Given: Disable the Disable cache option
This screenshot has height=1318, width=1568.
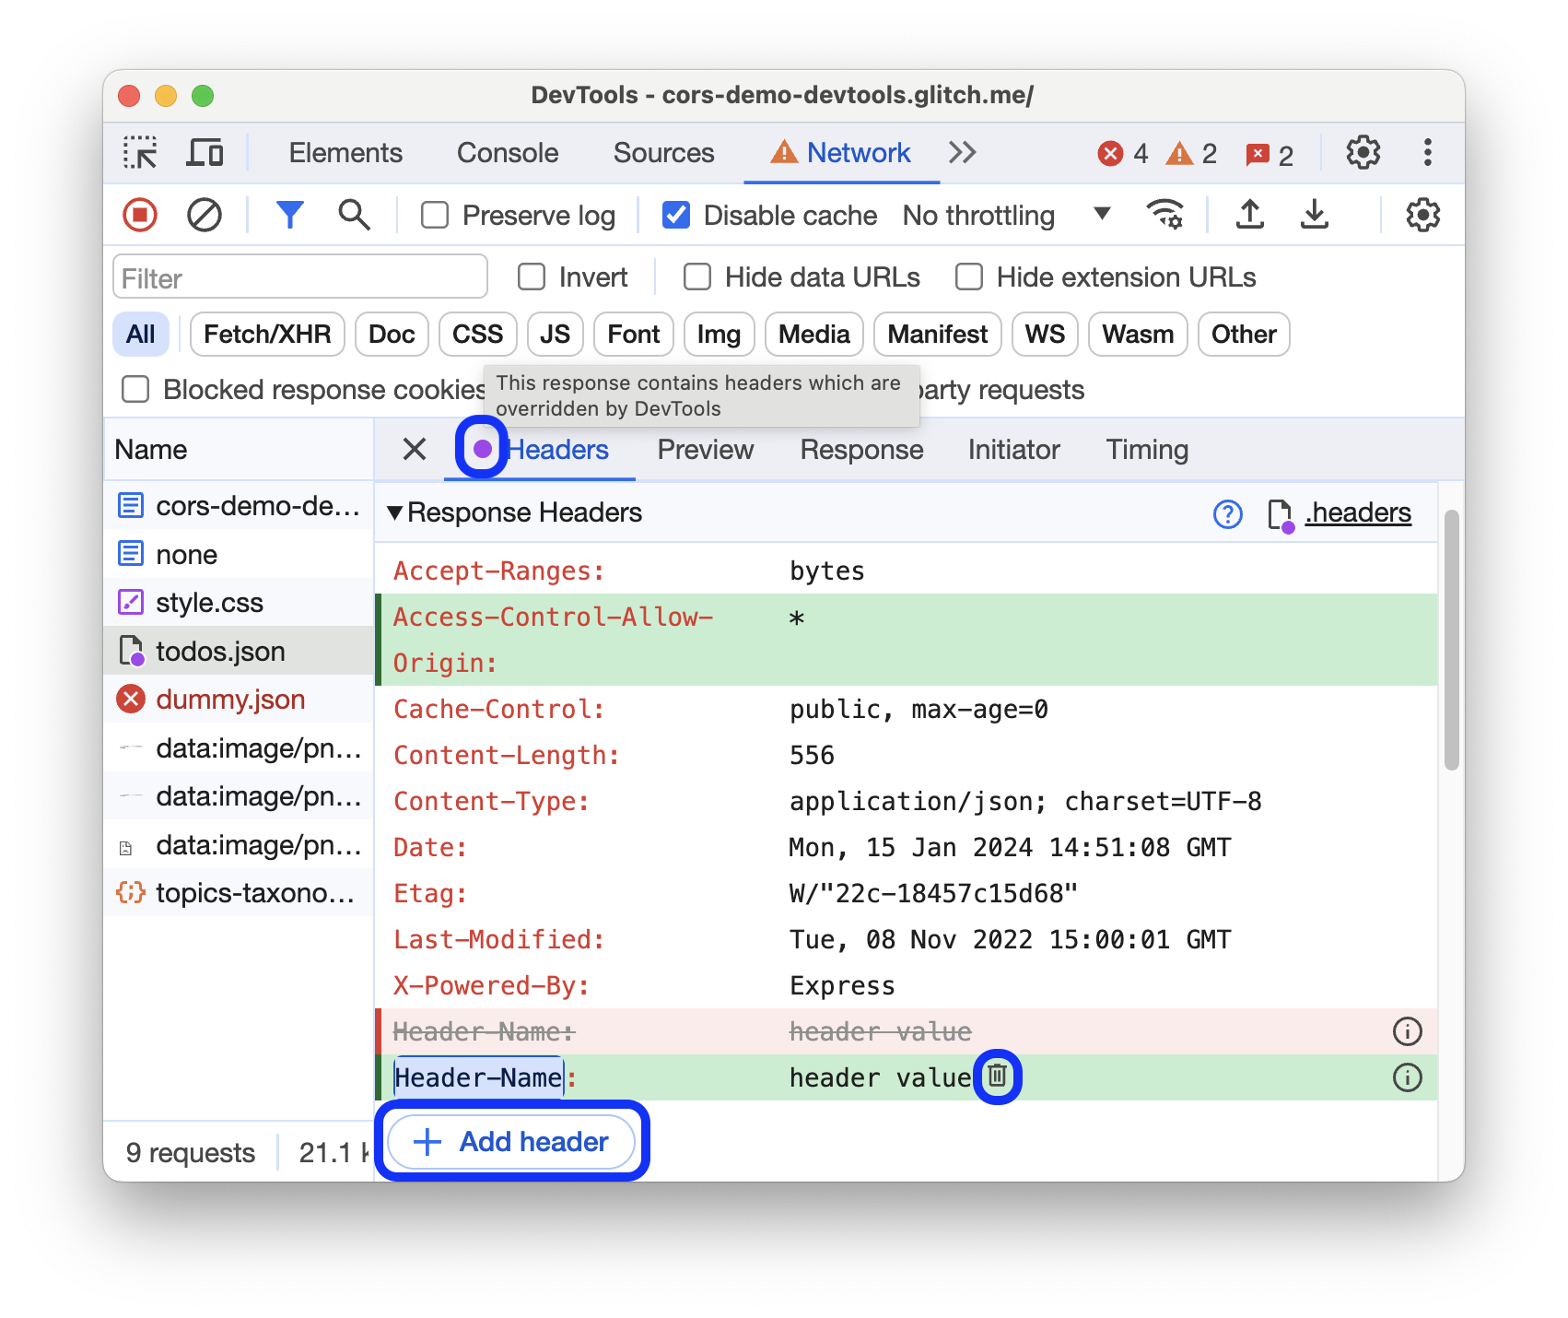Looking at the screenshot, I should (675, 215).
